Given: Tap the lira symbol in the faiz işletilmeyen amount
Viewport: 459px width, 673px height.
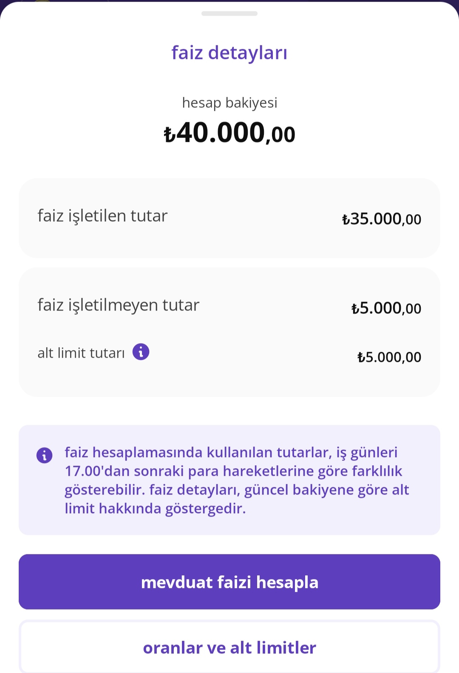Looking at the screenshot, I should (355, 309).
